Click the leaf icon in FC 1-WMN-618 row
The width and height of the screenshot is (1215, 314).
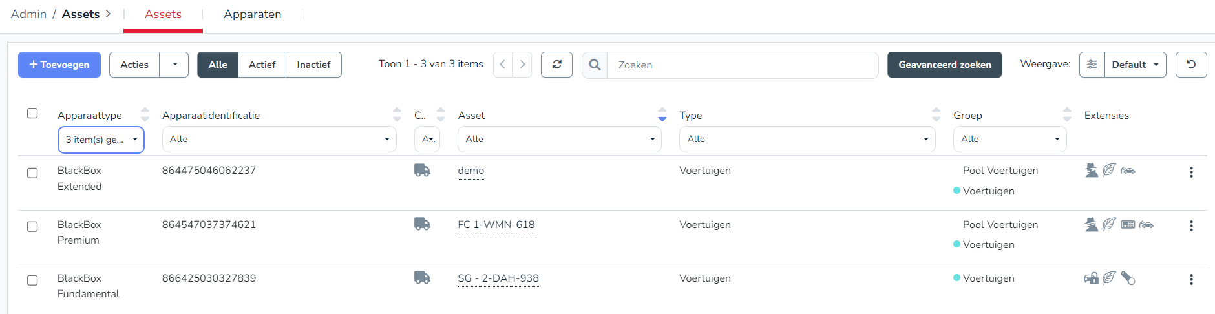click(x=1110, y=224)
